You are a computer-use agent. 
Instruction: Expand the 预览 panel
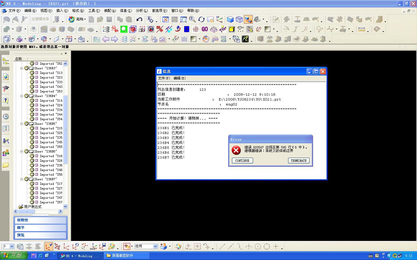coord(40,235)
